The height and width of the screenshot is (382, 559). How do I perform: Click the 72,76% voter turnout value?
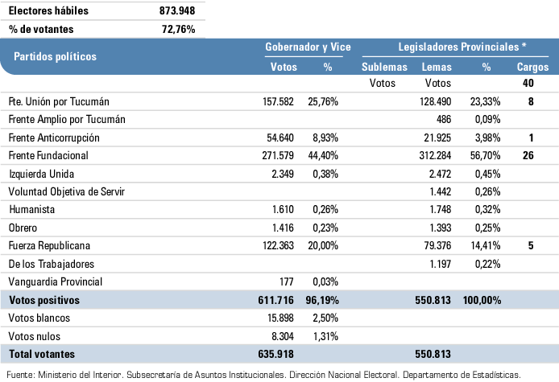click(x=180, y=29)
